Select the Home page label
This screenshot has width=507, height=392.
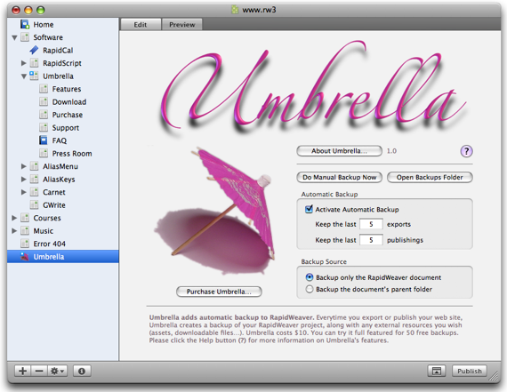pyautogui.click(x=44, y=25)
